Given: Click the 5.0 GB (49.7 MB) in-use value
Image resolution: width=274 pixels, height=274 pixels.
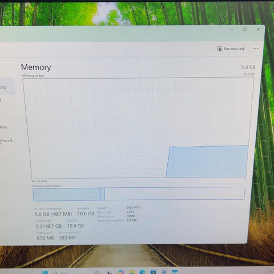Looking at the screenshot, I should coord(54,214).
